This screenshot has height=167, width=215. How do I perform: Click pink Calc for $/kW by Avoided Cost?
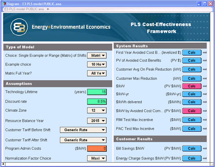click(x=192, y=111)
